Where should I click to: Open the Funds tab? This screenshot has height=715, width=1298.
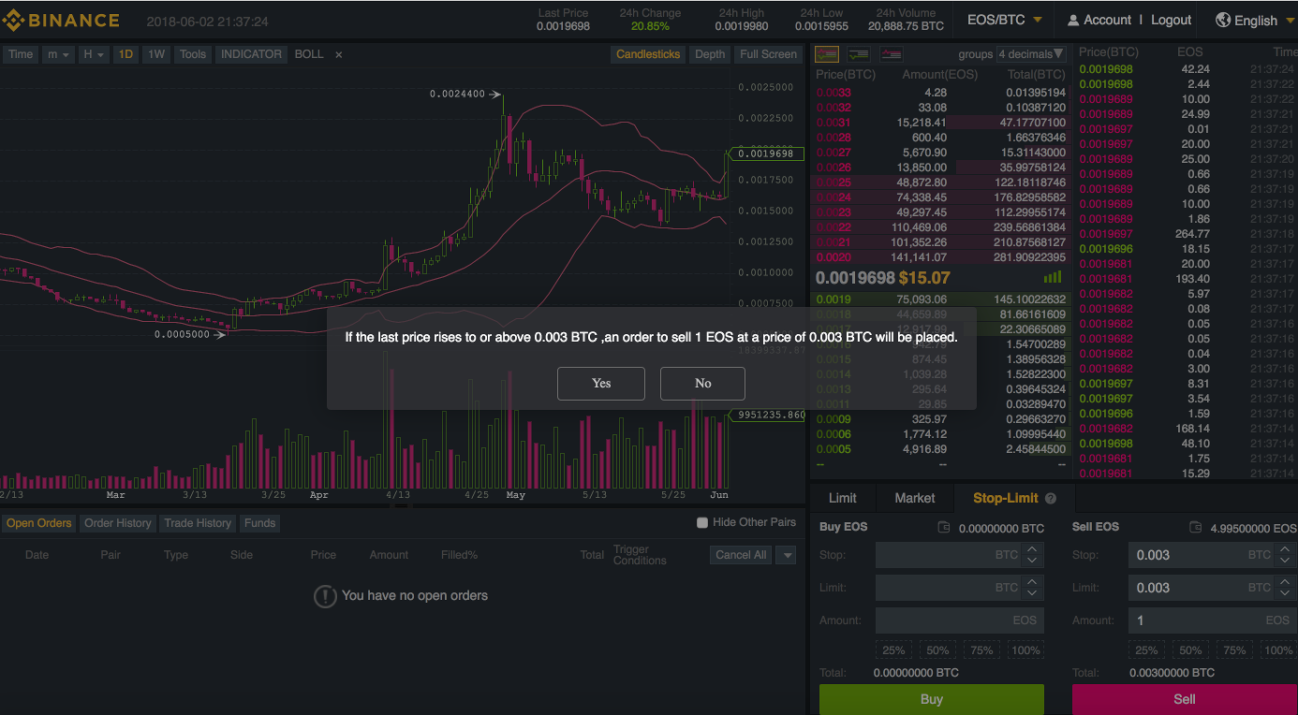click(260, 523)
